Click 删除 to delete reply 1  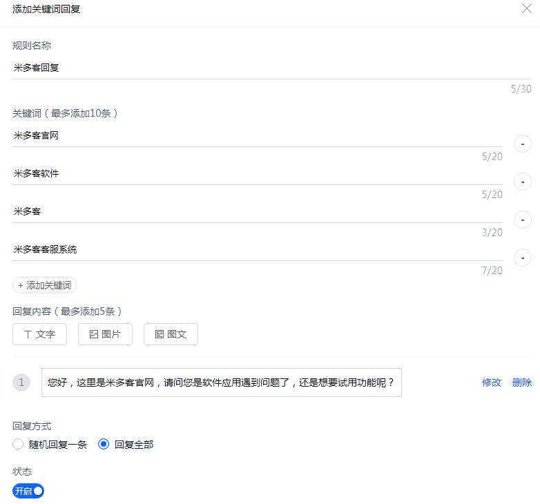point(522,382)
